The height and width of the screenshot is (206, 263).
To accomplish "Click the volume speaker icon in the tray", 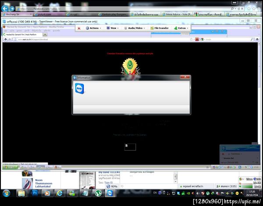I will (198, 193).
